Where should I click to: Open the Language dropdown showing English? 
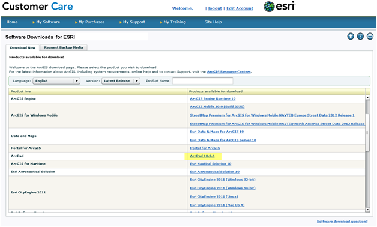(x=56, y=81)
